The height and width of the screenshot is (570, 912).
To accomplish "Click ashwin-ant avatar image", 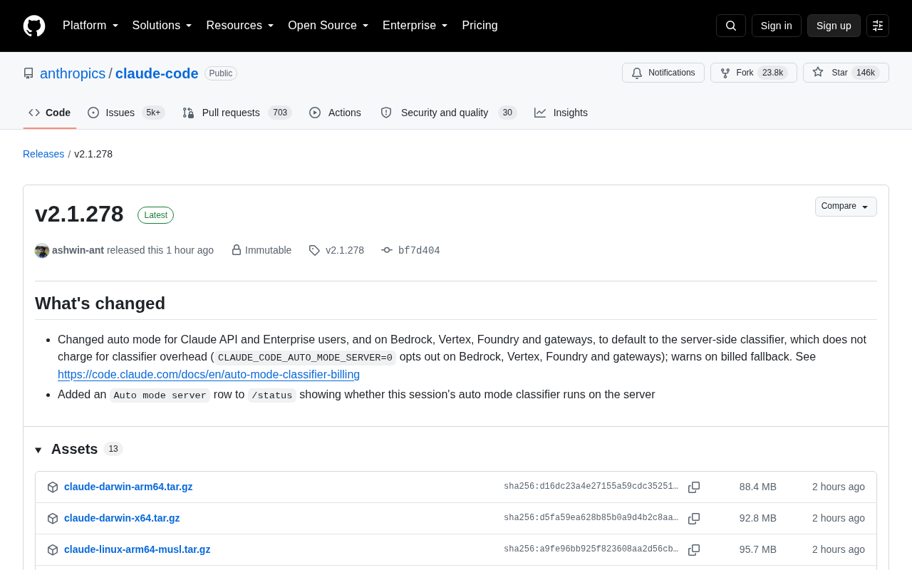I will coord(42,251).
